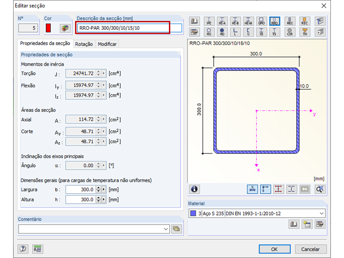
Task: Open Torção J value options arrow
Action: (x=104, y=73)
